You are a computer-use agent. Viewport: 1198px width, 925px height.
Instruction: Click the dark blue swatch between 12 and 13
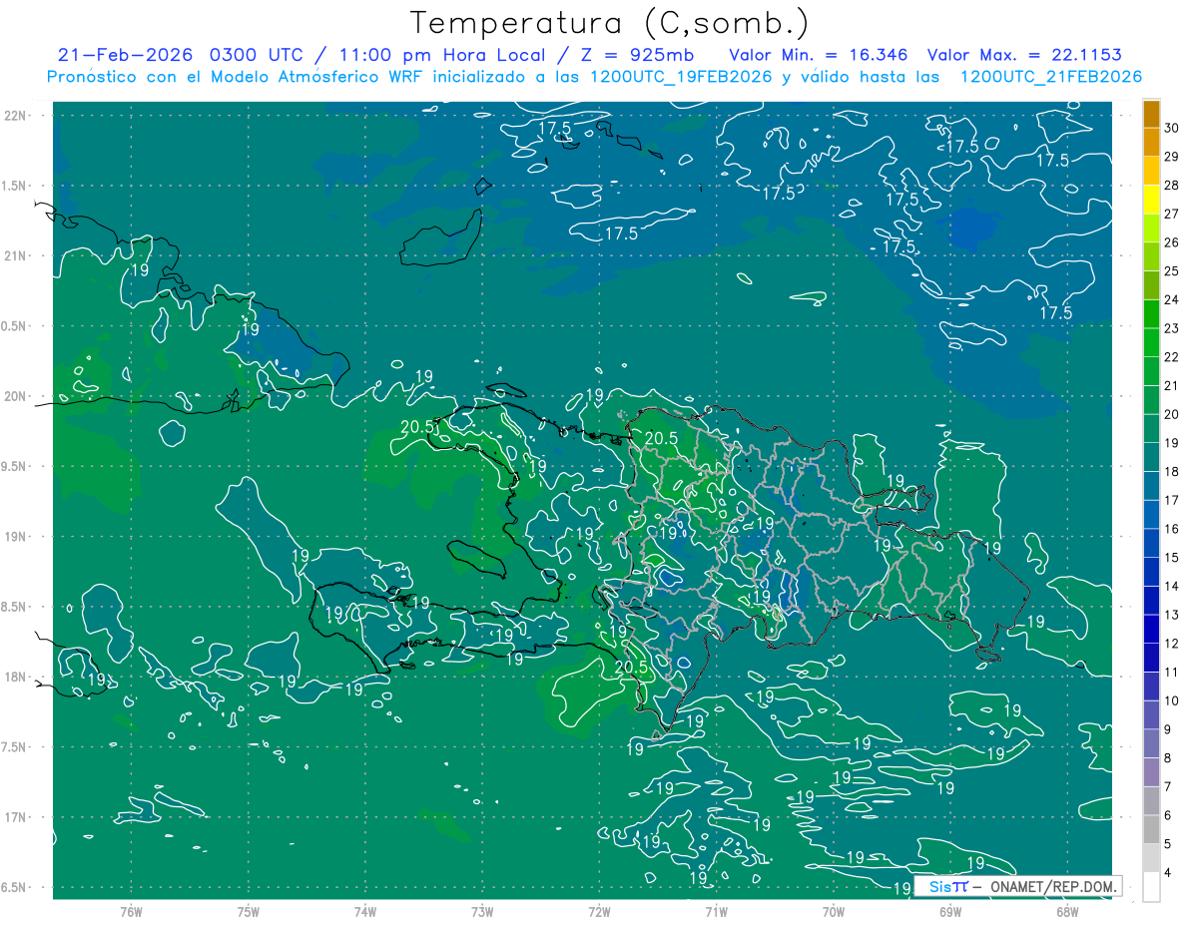(x=1151, y=629)
